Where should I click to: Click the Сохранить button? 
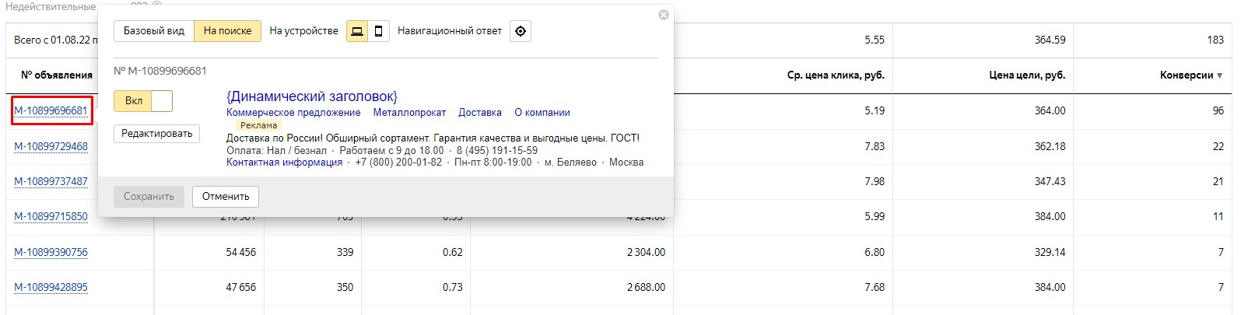(x=149, y=197)
